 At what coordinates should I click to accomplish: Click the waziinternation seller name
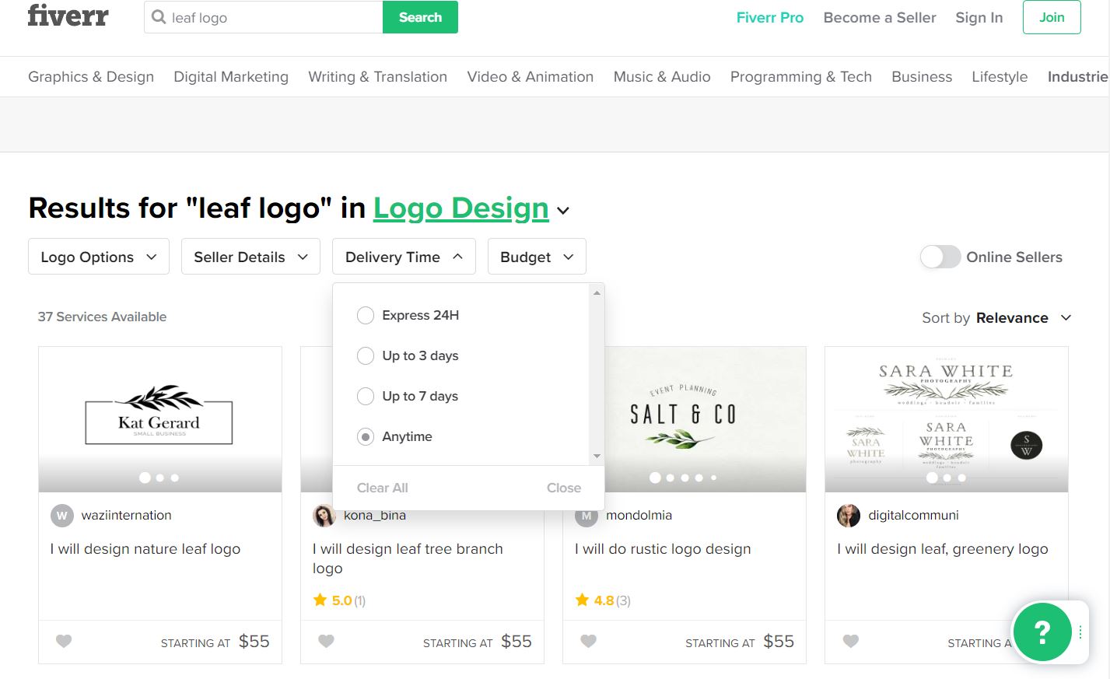[x=126, y=515]
